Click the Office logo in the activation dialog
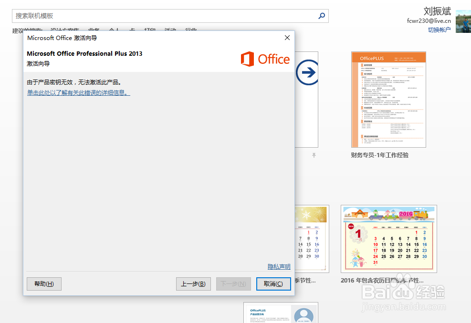 coord(265,59)
